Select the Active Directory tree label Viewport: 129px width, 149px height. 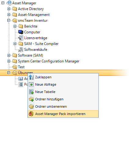coord(31,9)
